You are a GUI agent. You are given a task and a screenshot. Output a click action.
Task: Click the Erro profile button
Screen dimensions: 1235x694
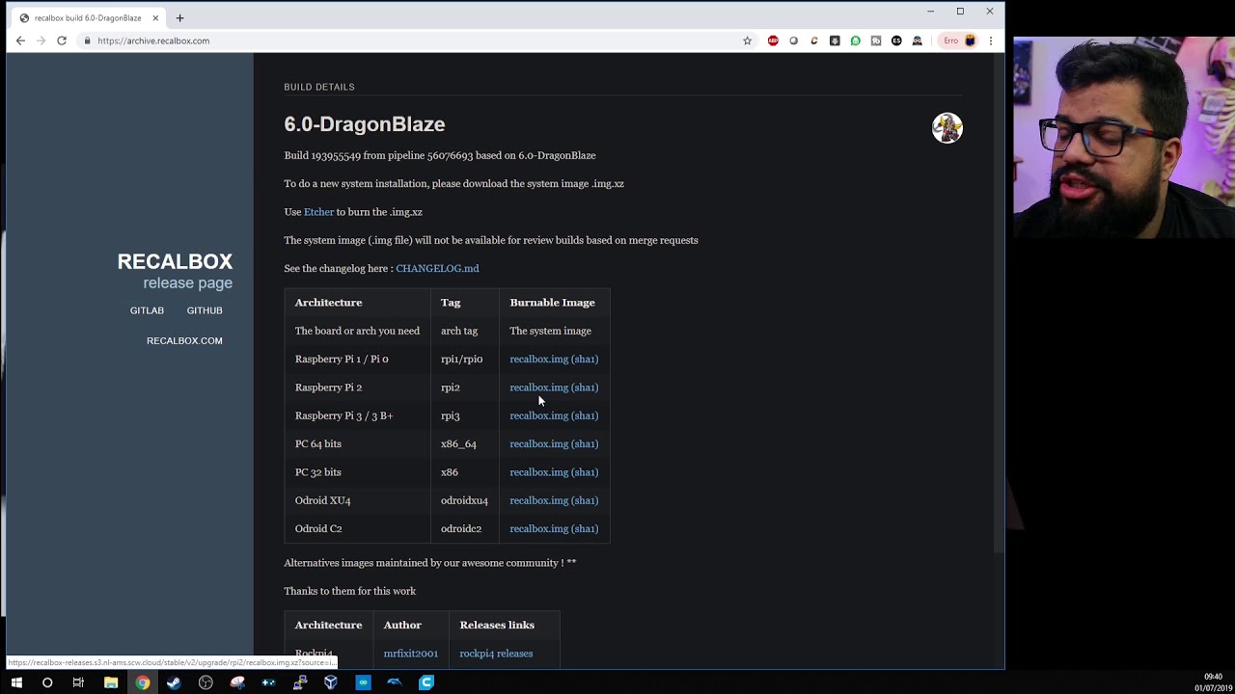959,40
